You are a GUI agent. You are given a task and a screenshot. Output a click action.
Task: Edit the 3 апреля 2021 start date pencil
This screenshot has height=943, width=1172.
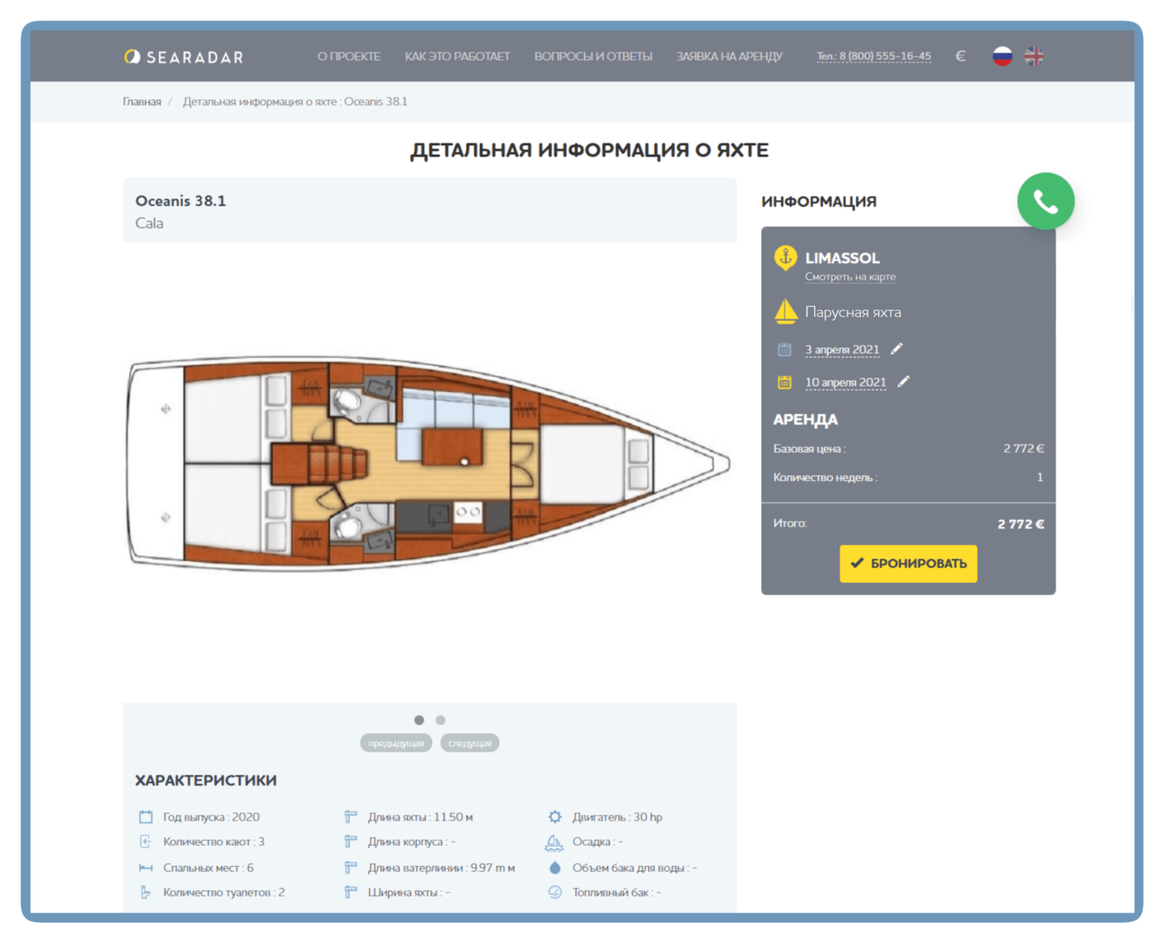[896, 349]
